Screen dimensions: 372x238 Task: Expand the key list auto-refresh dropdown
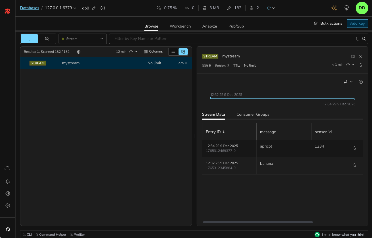click(x=136, y=52)
